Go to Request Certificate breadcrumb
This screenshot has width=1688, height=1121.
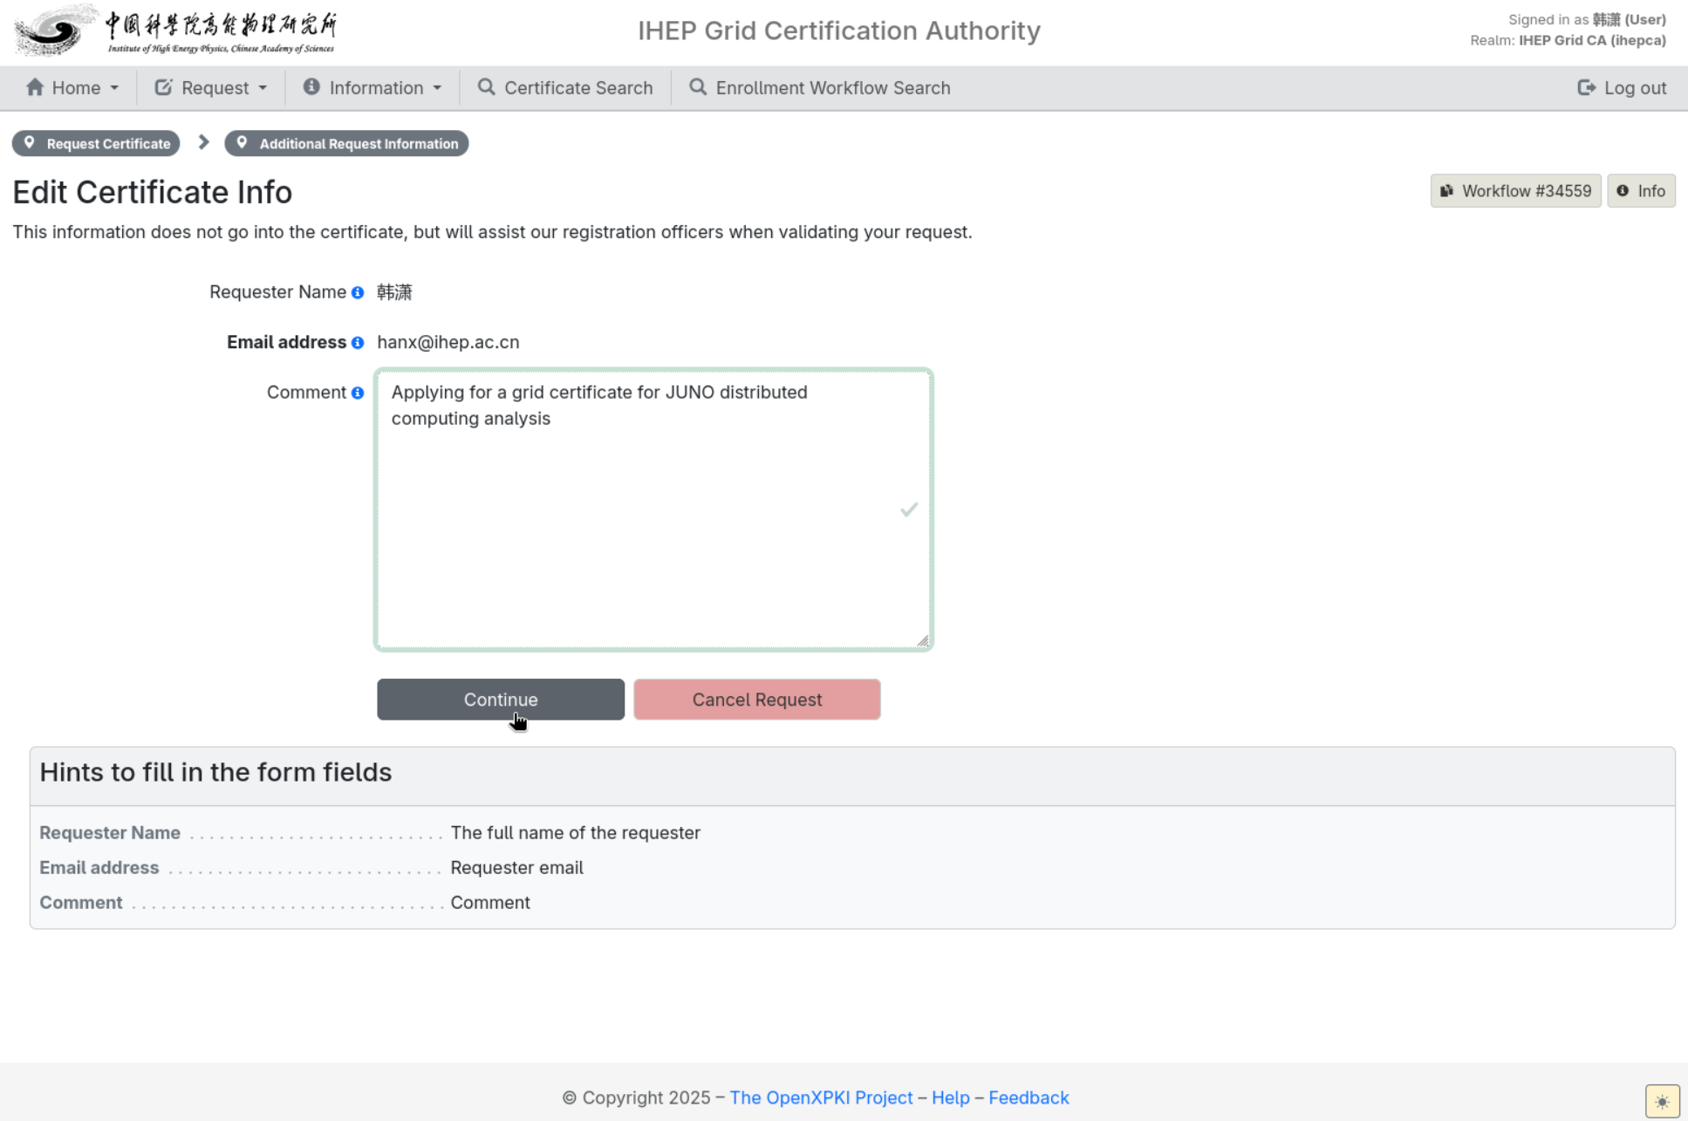[96, 143]
